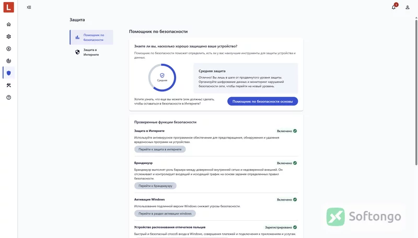Click the Активация Windows feature title

149,199
